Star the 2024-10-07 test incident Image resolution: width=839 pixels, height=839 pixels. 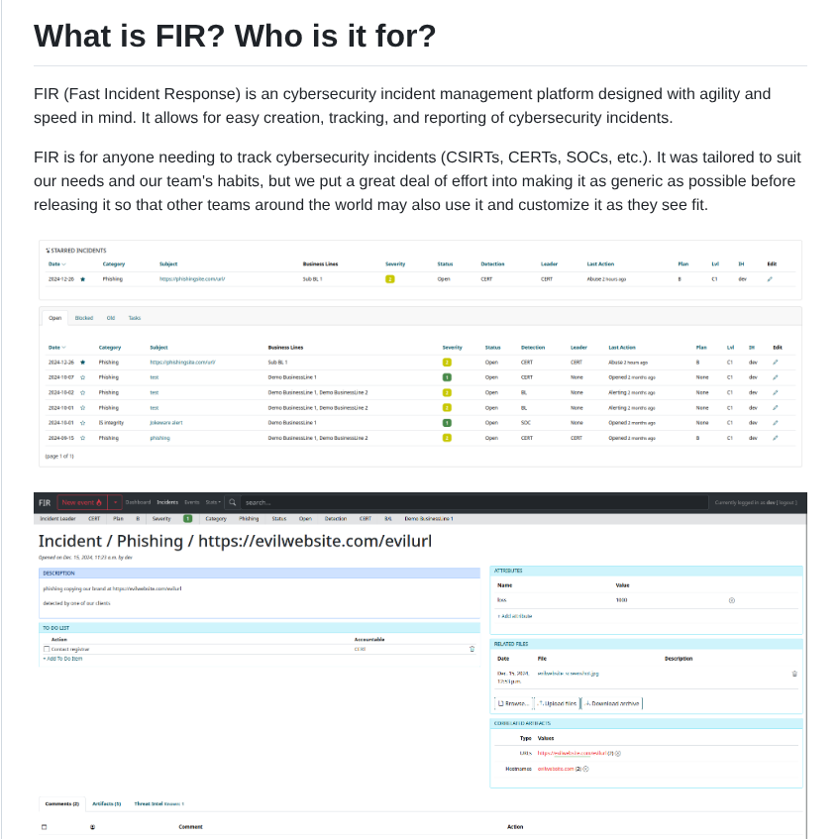[82, 377]
